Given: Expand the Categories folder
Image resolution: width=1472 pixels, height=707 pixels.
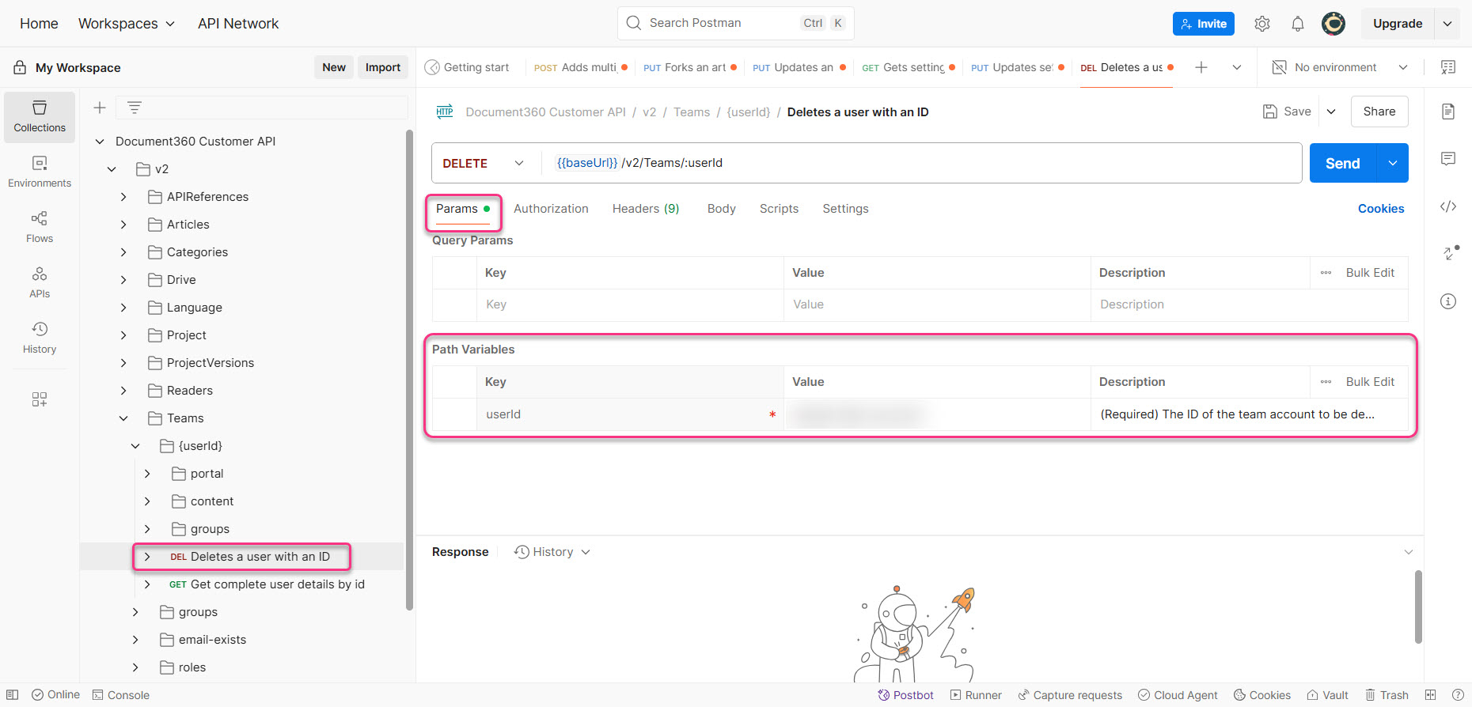Looking at the screenshot, I should click(x=123, y=252).
